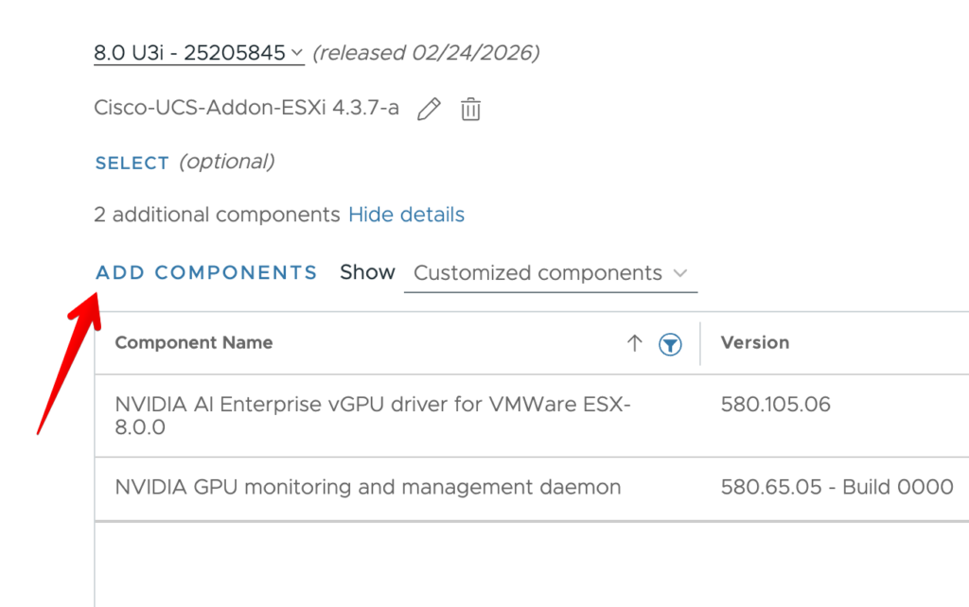Edit the Cisco-UCS-Addon-ESXi vendor addon
The image size is (969, 607).
[x=429, y=109]
